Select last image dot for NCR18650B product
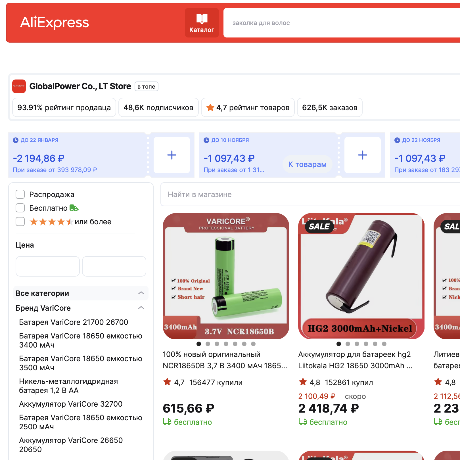 tap(253, 344)
